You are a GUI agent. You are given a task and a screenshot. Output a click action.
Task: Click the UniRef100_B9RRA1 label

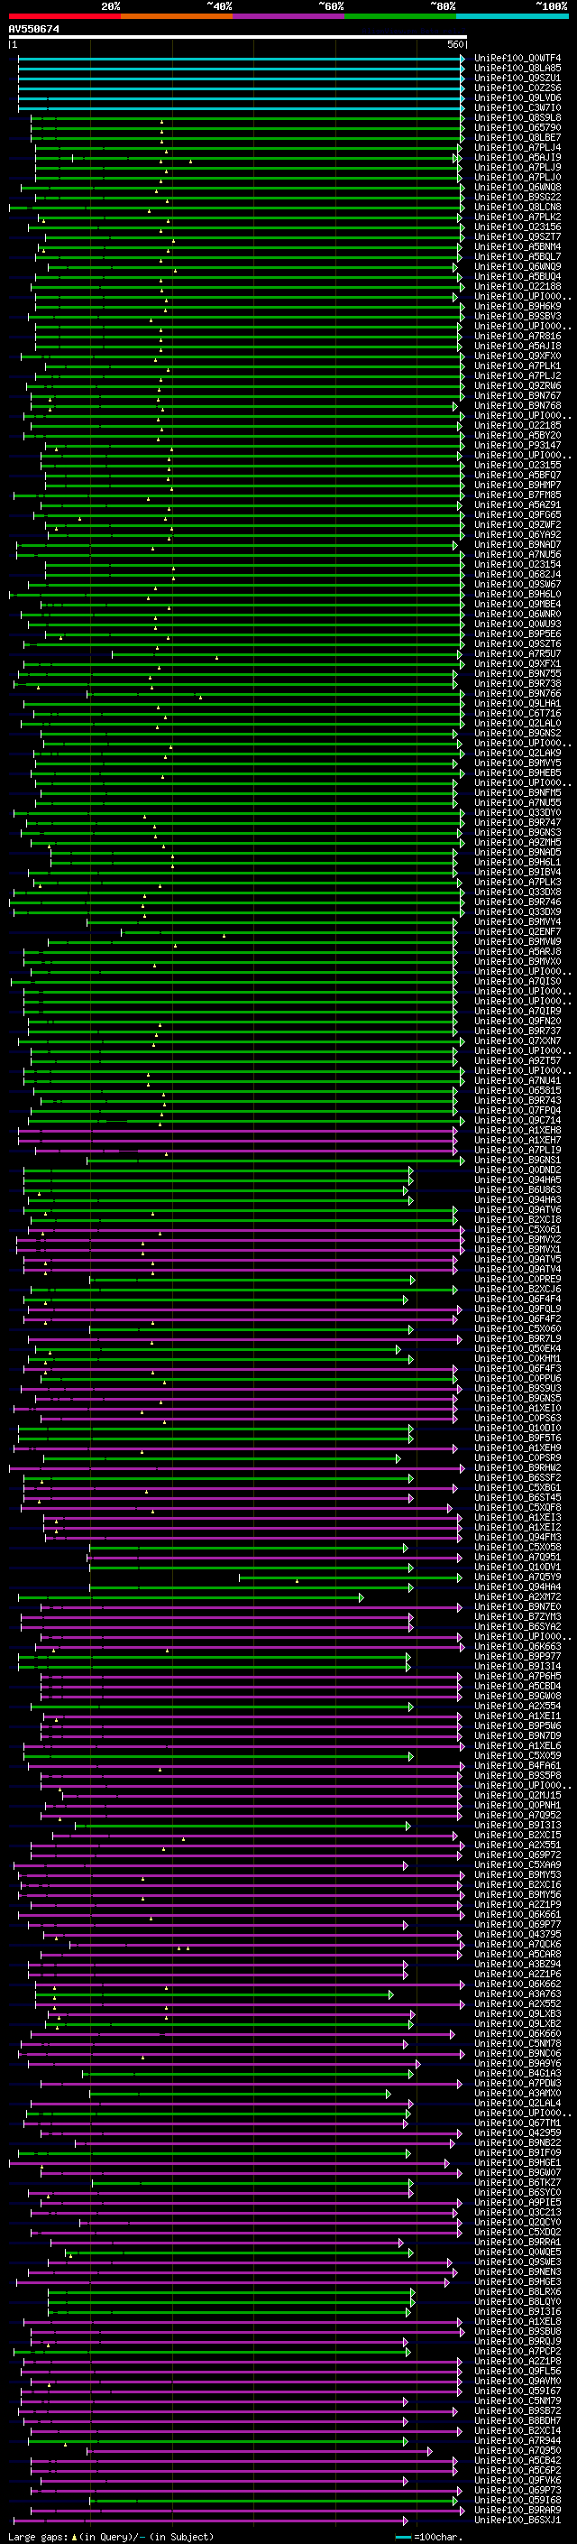(x=517, y=2242)
